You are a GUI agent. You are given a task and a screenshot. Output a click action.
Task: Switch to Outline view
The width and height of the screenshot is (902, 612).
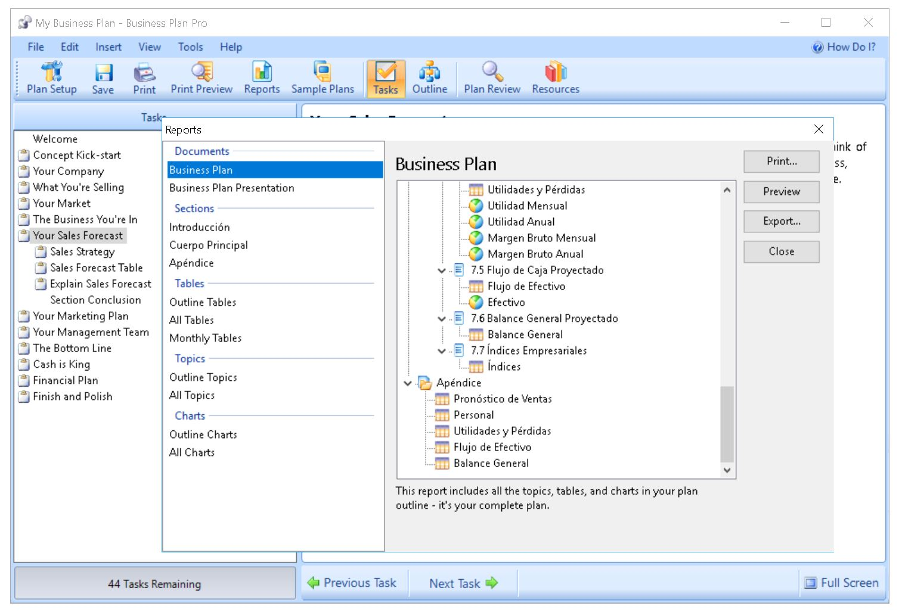(429, 78)
